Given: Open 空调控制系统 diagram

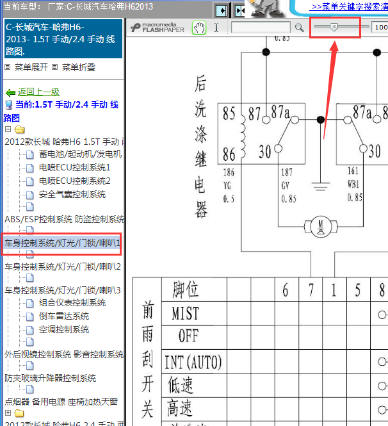Looking at the screenshot, I should click(64, 329).
